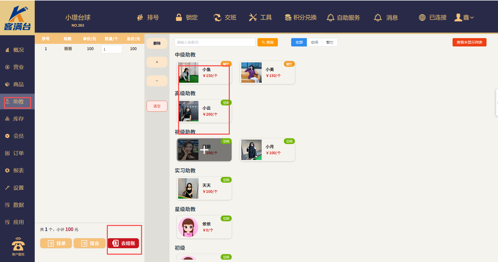Click the 客户服务 telephone icon
The image size is (498, 262).
click(18, 245)
